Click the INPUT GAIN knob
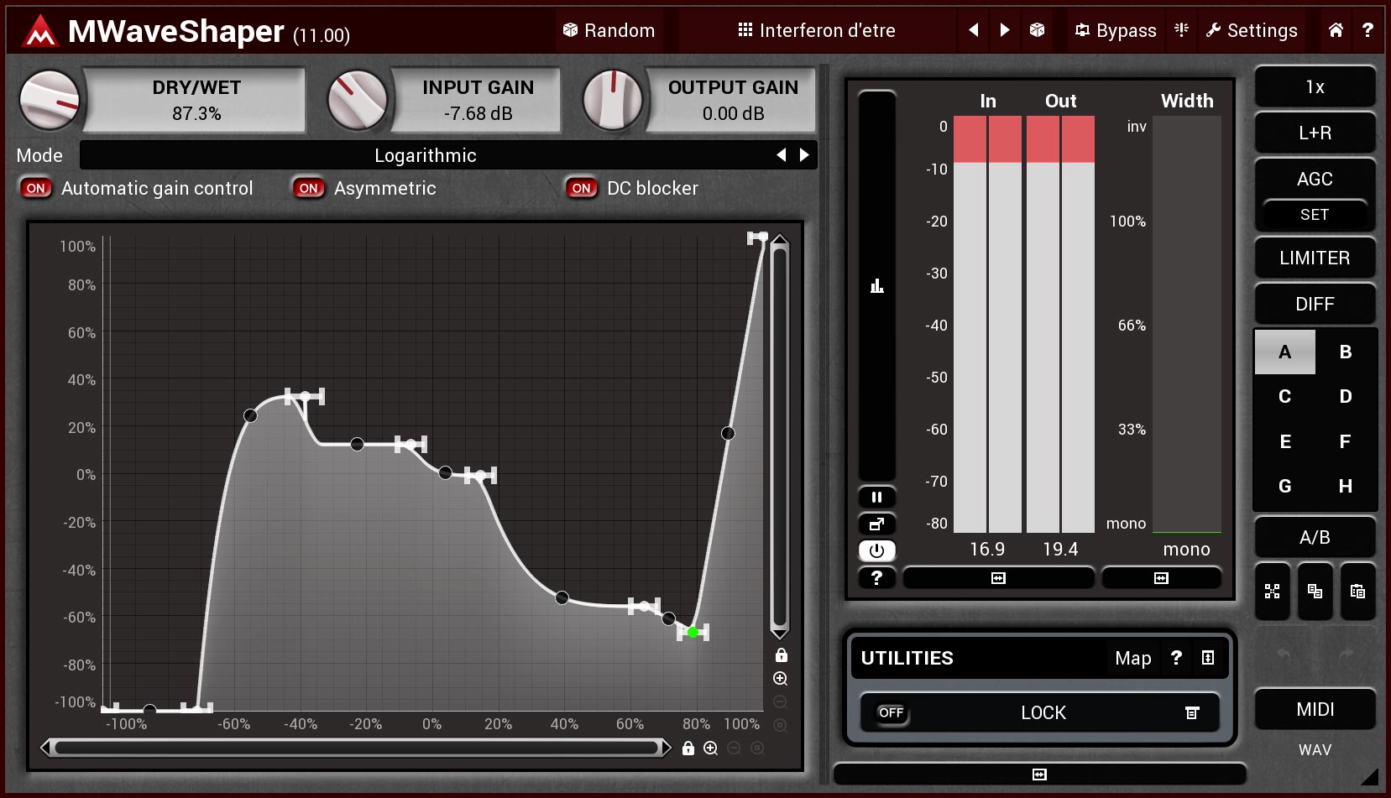Image resolution: width=1391 pixels, height=798 pixels. pos(358,100)
